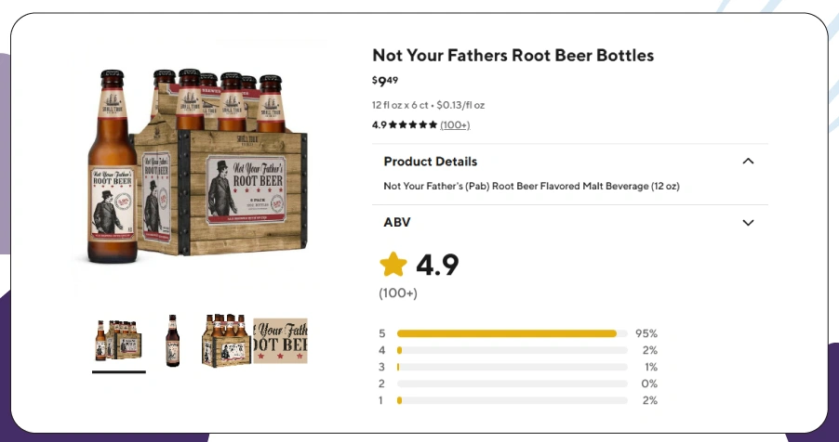The height and width of the screenshot is (442, 839).
Task: Click the large gold rating star icon
Action: [x=393, y=266]
